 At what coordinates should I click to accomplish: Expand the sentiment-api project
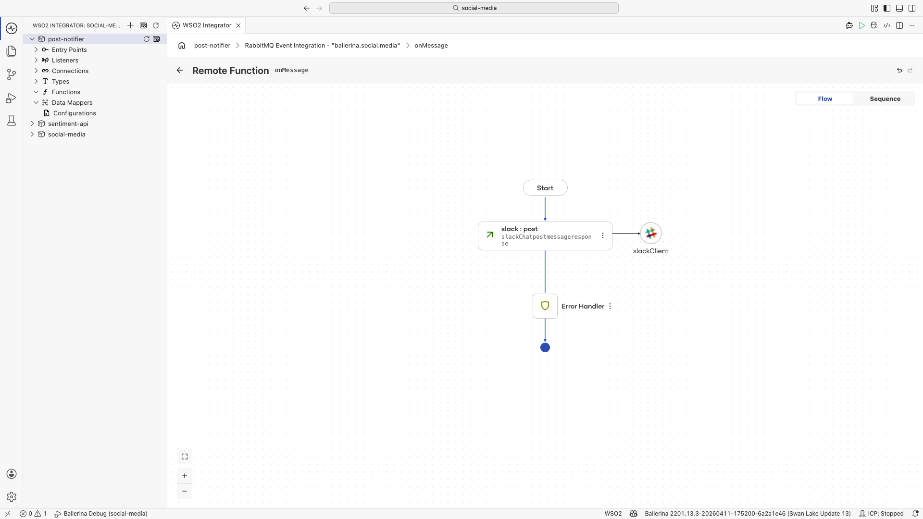click(32, 124)
